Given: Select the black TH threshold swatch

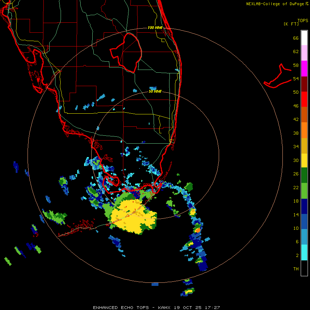Looking at the screenshot, I should tap(304, 268).
